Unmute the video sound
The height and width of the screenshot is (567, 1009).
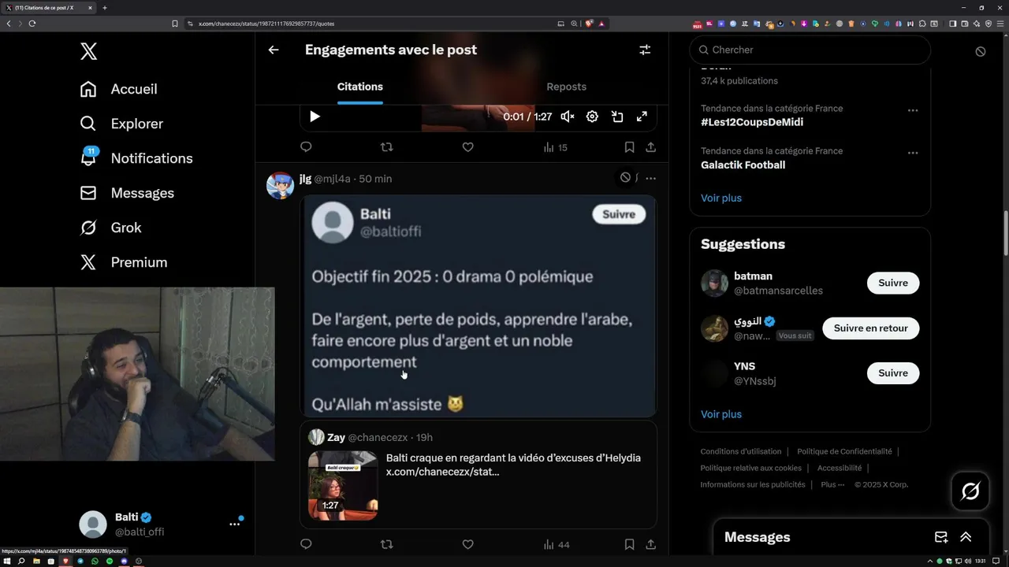pos(568,117)
